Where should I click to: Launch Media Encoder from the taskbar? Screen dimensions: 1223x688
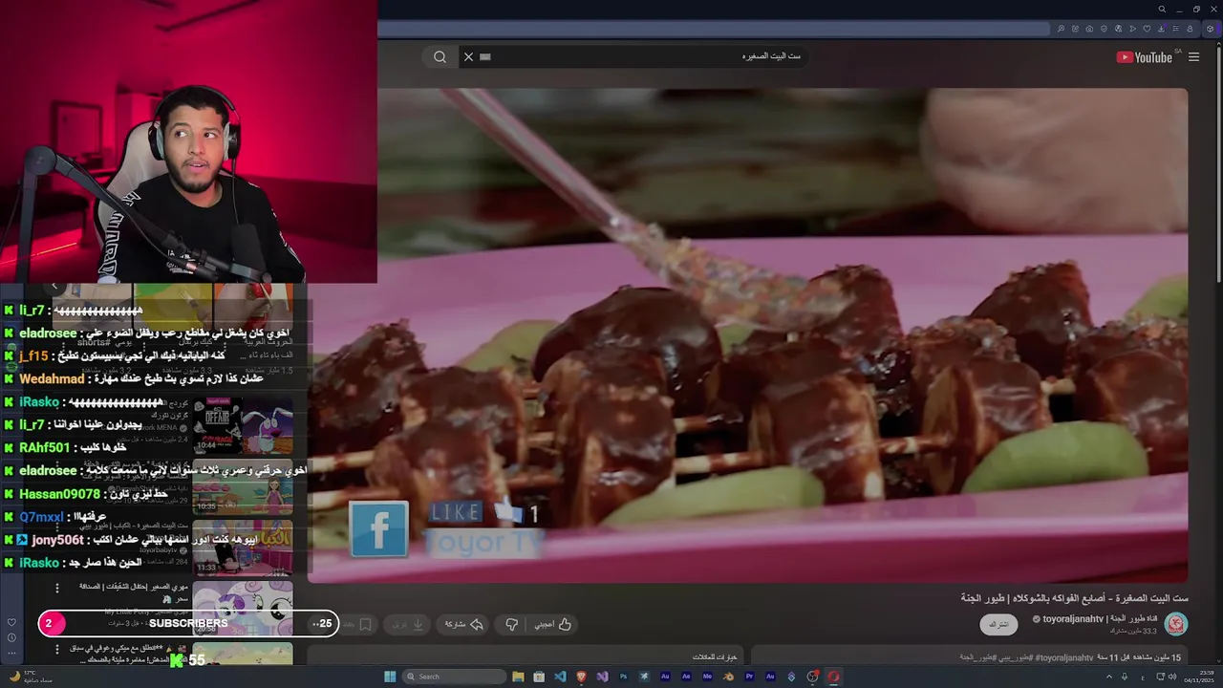pos(707,677)
